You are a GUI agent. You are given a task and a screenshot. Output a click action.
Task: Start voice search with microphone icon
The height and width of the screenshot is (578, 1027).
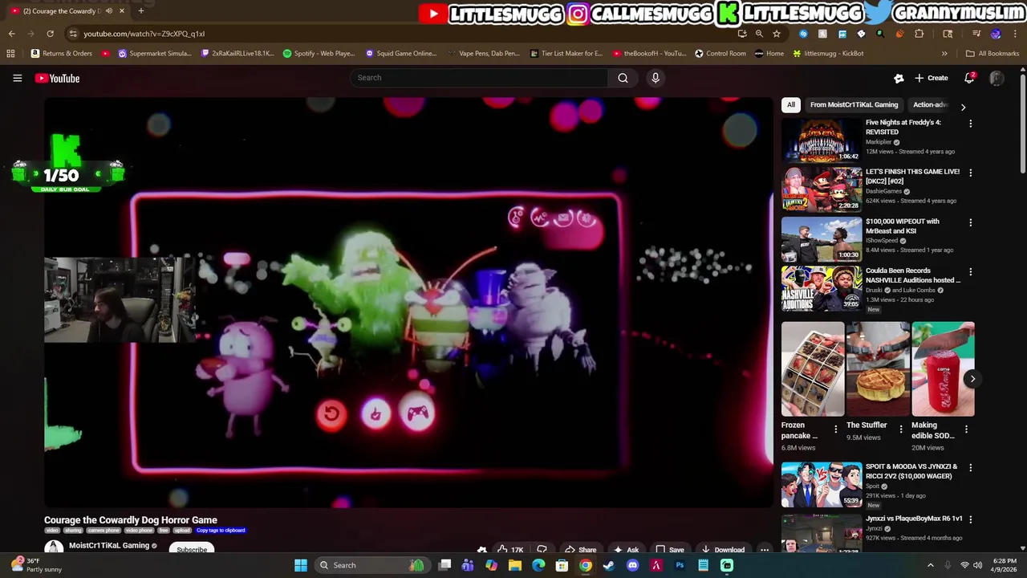[x=656, y=78]
